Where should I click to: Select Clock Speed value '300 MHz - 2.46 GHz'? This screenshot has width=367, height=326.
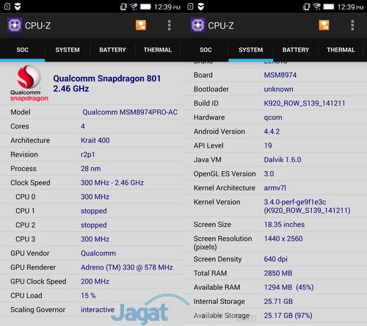[x=112, y=183]
